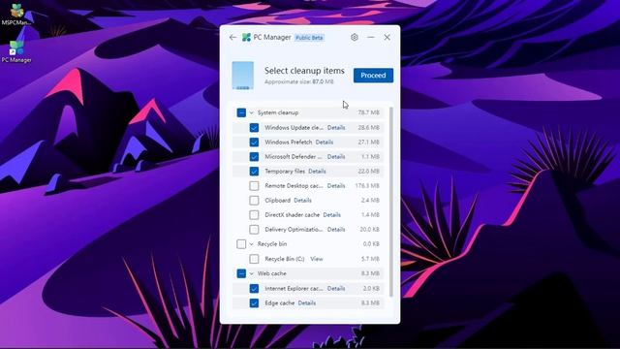Uncheck Windows Update cleanup checkbox

click(254, 127)
